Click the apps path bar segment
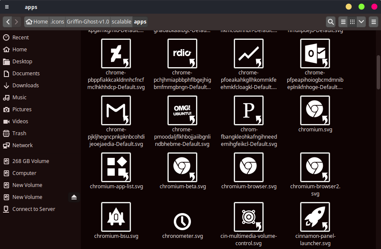The height and width of the screenshot is (249, 381). (x=140, y=22)
